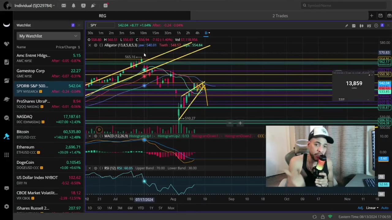Viewport: 392px width, 220px height.
Task: Click the refresh icon in the status bar
Action: click(x=315, y=217)
